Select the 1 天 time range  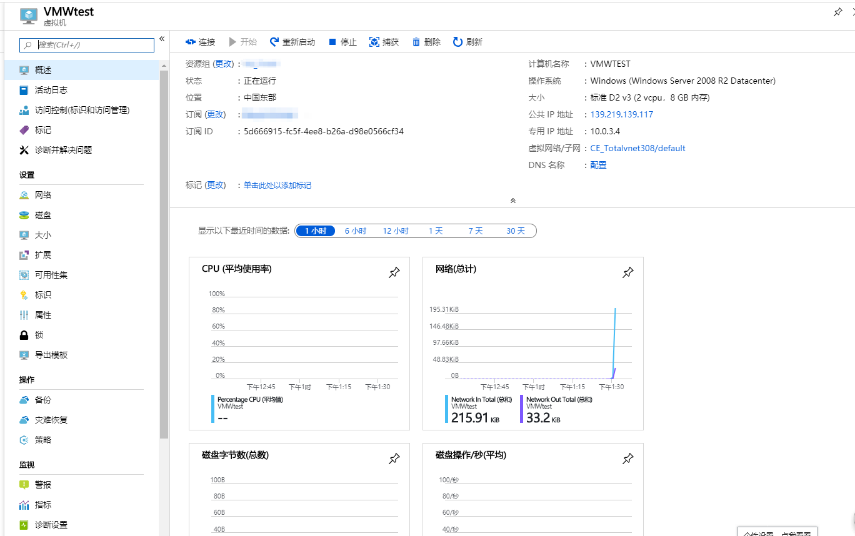[436, 231]
